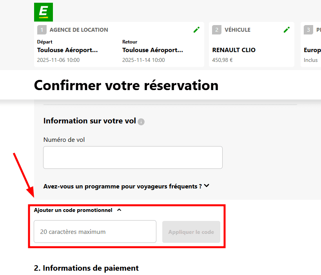Edit the Agence de location step
The width and height of the screenshot is (321, 275).
coord(196,30)
